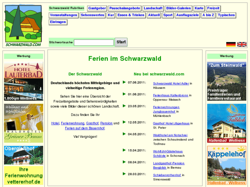Follow the Pension link
Image resolution: width=250 pixels, height=187 pixels.
click(106, 123)
